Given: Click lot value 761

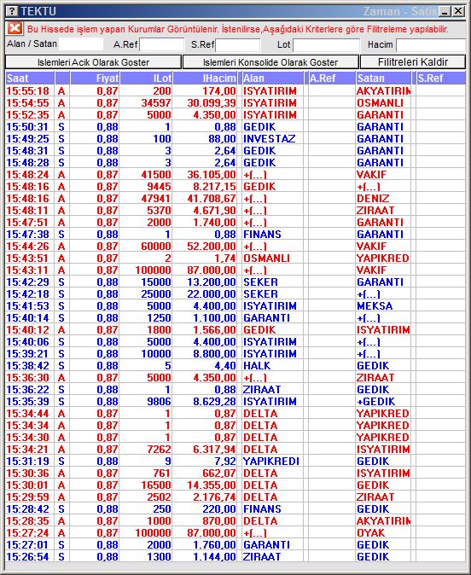Looking at the screenshot, I should [162, 473].
